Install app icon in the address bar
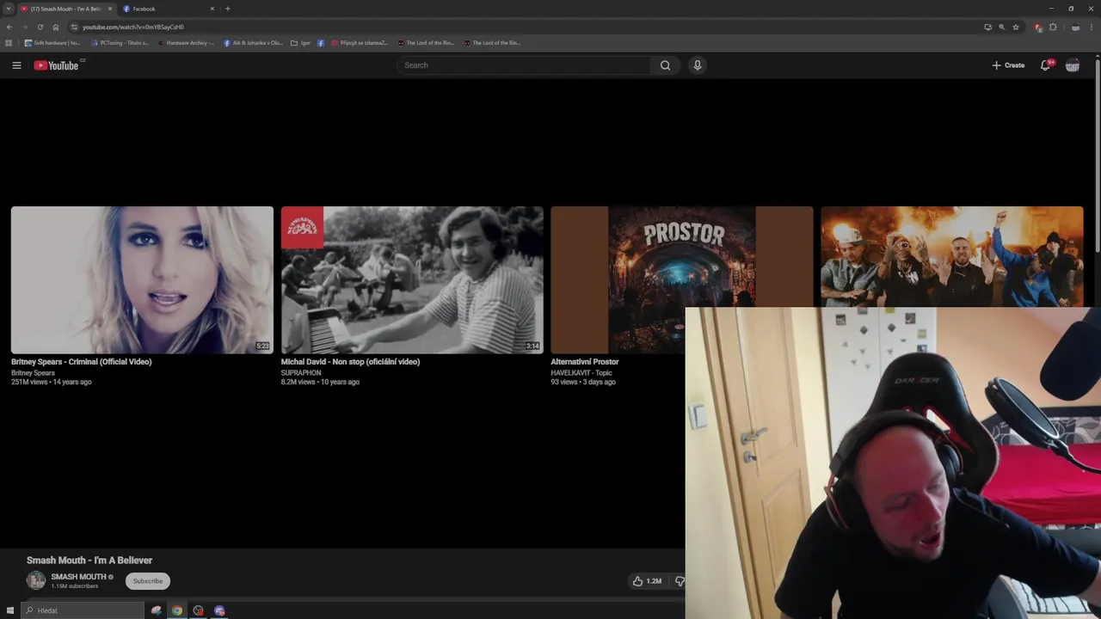This screenshot has width=1101, height=619. [x=987, y=27]
